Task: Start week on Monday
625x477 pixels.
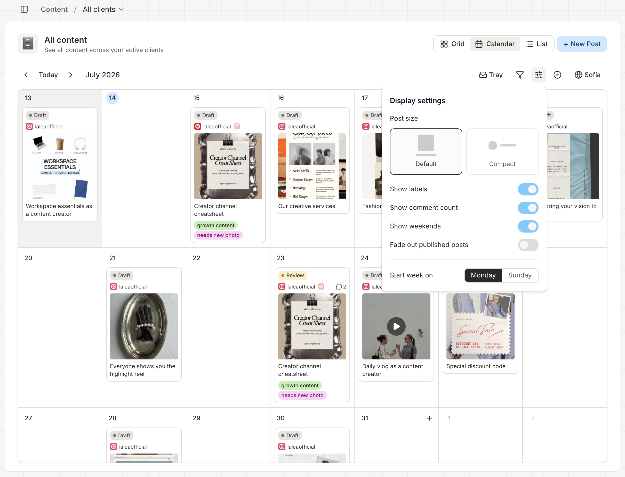Action: [483, 275]
